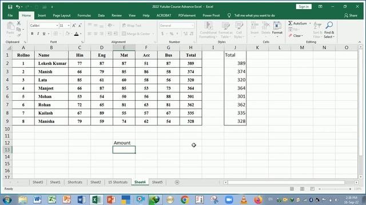Open the File tab

(10, 15)
